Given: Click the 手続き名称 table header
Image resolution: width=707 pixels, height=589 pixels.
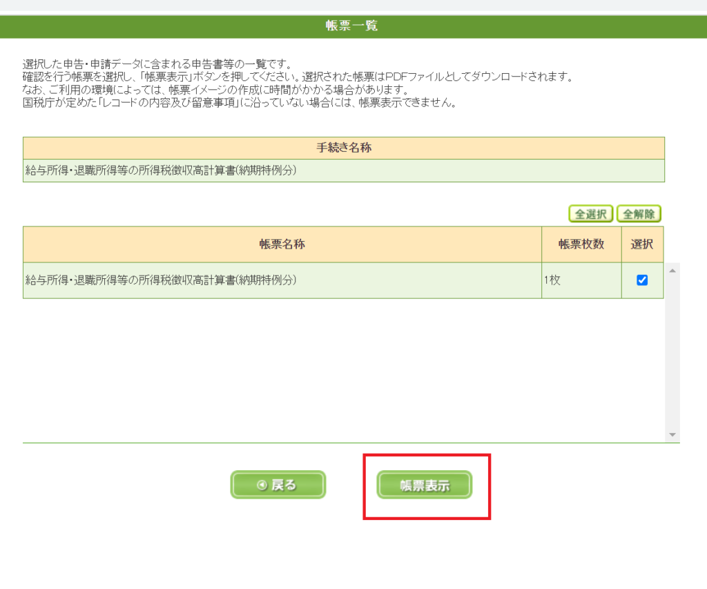Looking at the screenshot, I should [343, 148].
